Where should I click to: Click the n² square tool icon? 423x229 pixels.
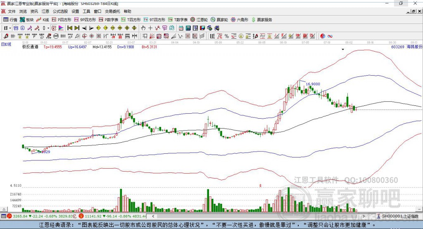(x=70, y=36)
